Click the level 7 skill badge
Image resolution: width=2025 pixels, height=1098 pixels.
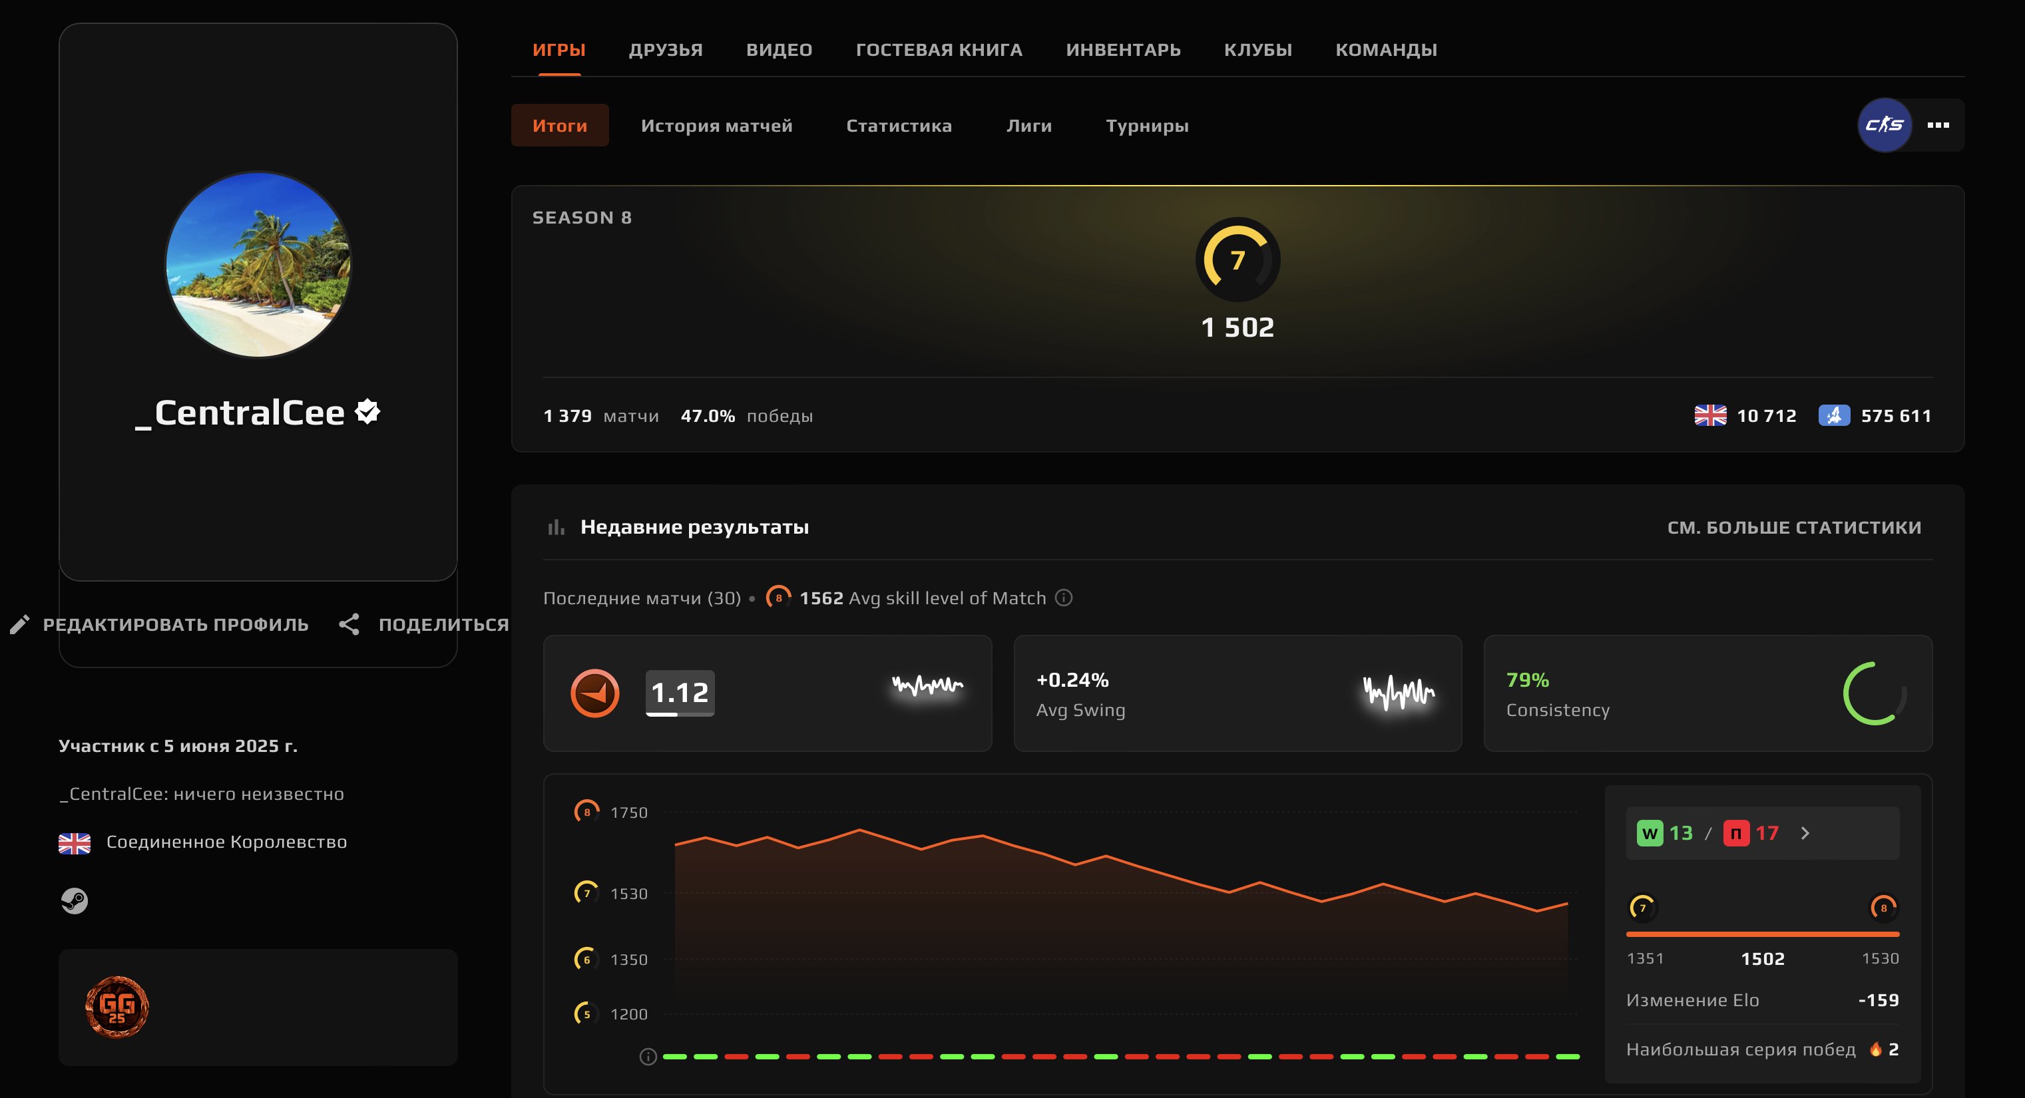(x=1237, y=260)
